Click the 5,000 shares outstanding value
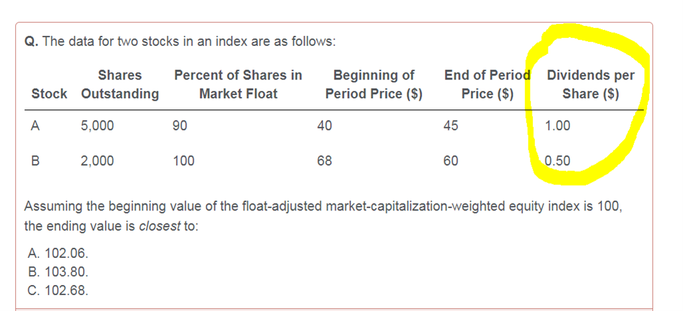683x311 pixels. coord(97,126)
